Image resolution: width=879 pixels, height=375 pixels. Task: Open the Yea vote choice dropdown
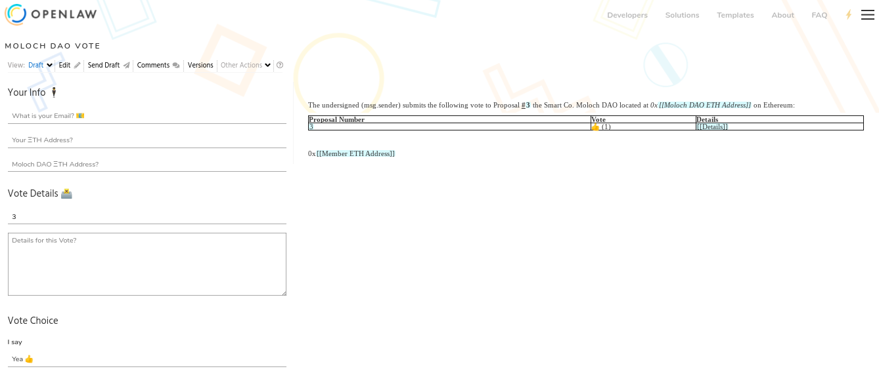[x=147, y=359]
